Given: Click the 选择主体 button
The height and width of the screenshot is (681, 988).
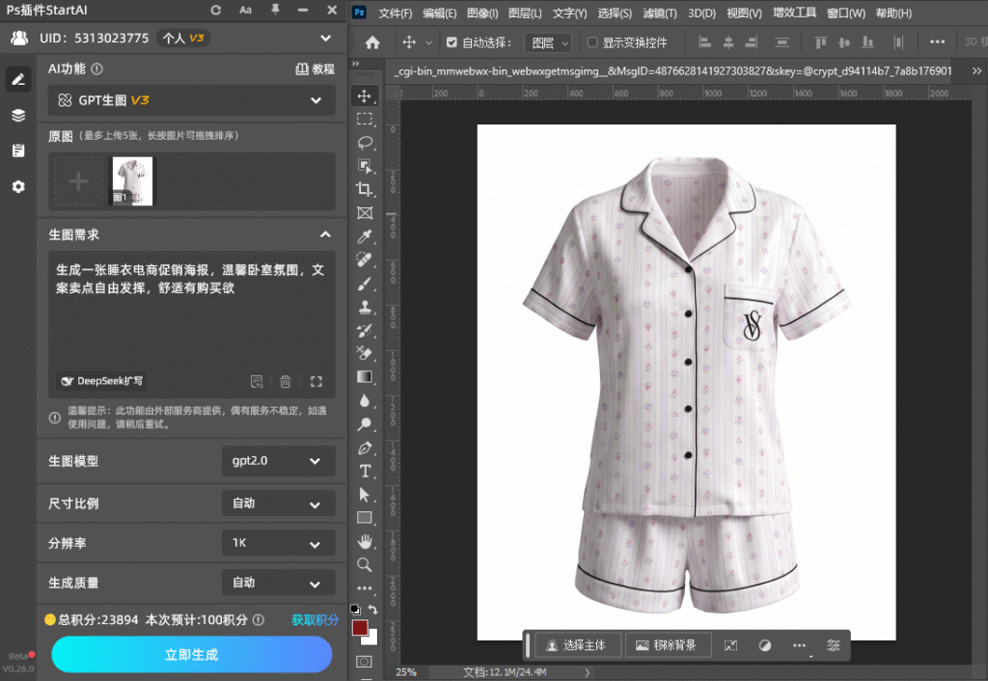Looking at the screenshot, I should [577, 645].
